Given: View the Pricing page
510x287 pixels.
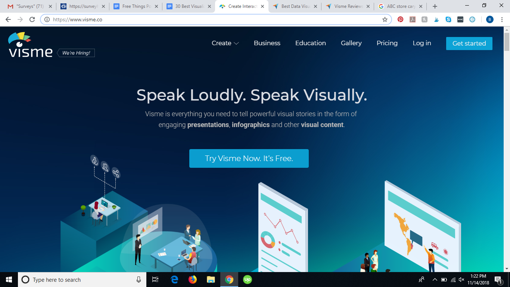Looking at the screenshot, I should click(387, 43).
